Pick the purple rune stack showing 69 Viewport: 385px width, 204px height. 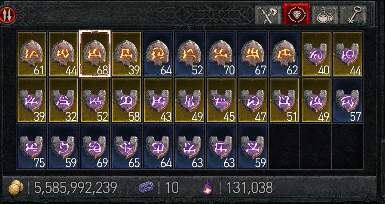pyautogui.click(x=95, y=146)
